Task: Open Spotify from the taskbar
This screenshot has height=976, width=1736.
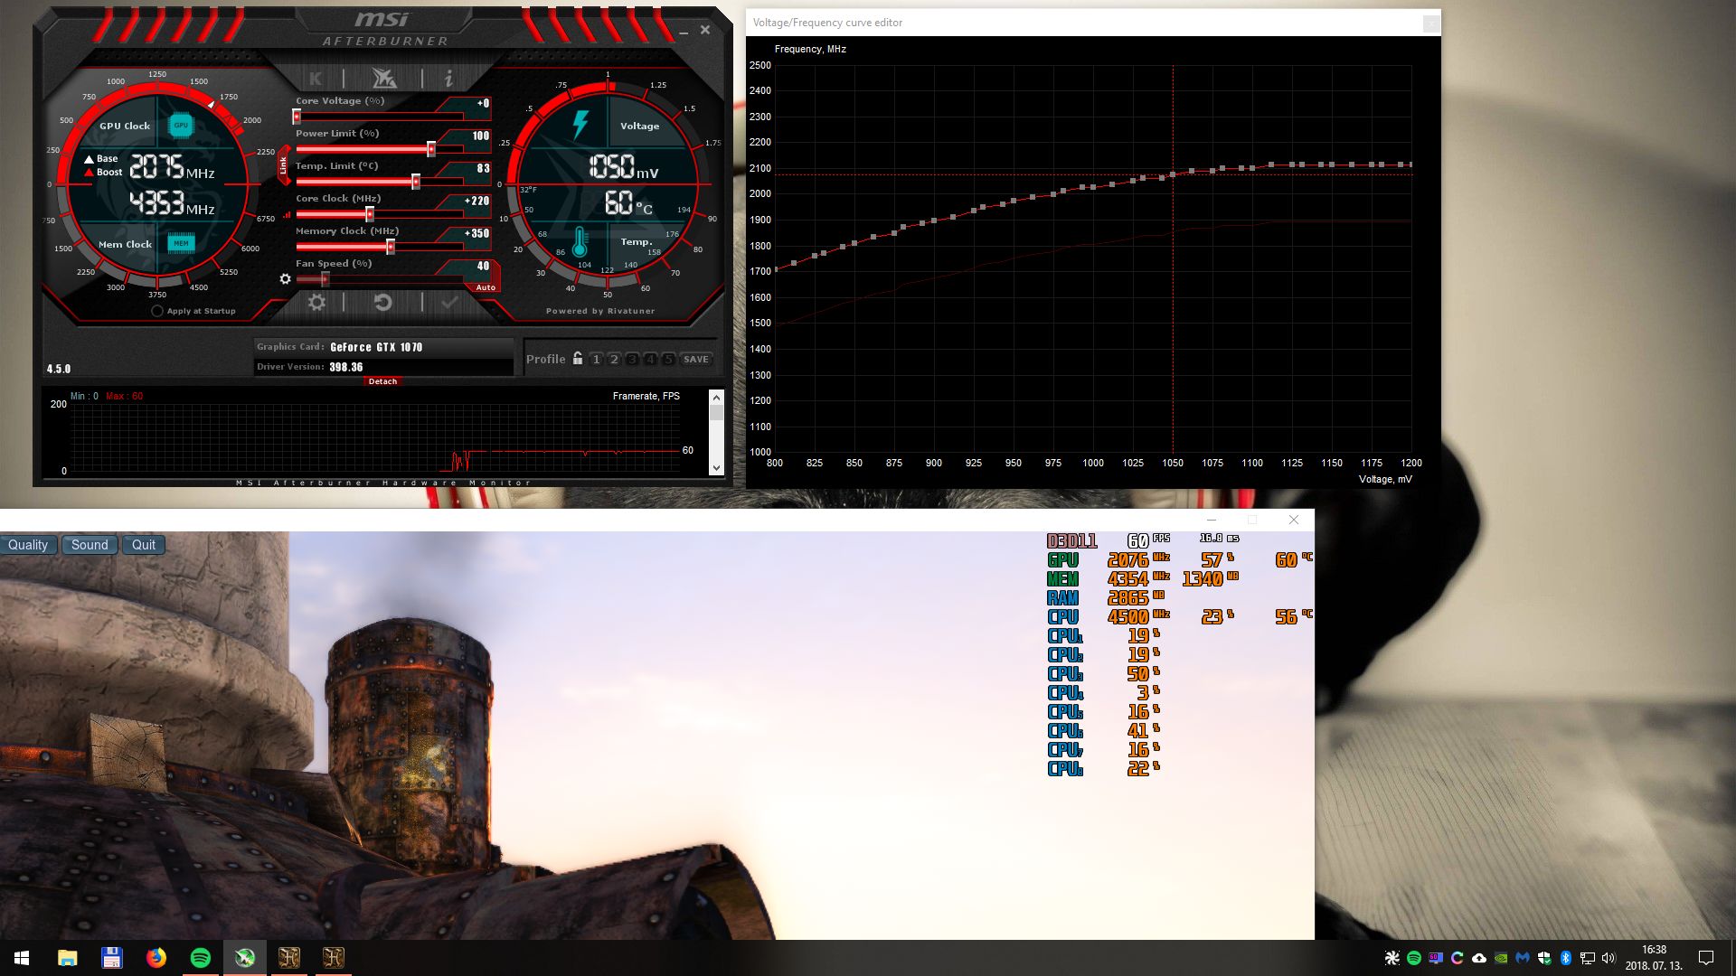Action: pyautogui.click(x=201, y=958)
